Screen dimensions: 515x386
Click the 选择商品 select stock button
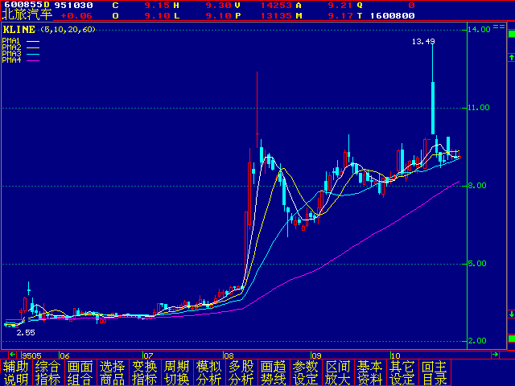(x=113, y=372)
